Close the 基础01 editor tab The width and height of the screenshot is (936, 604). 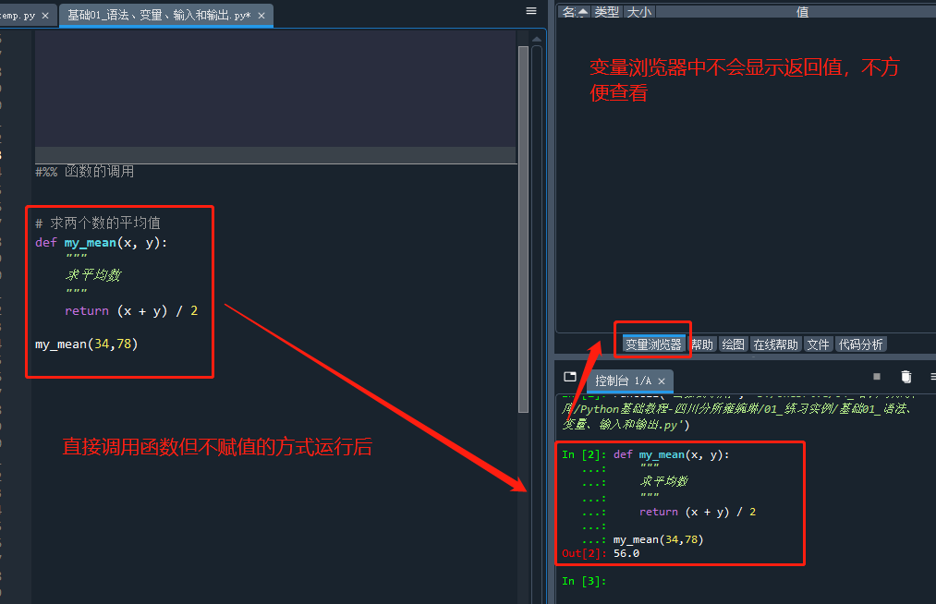click(x=261, y=16)
